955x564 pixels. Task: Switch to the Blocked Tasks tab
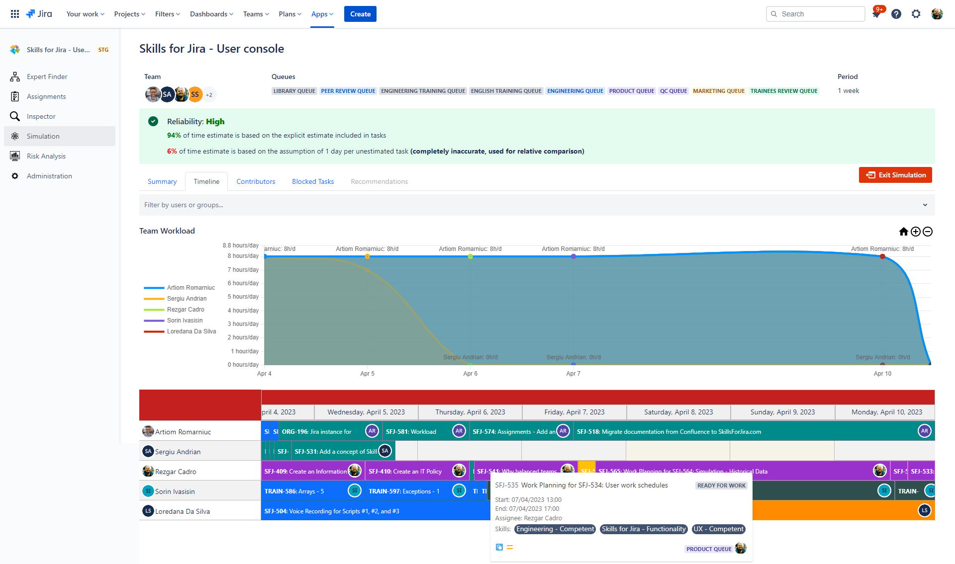(312, 181)
